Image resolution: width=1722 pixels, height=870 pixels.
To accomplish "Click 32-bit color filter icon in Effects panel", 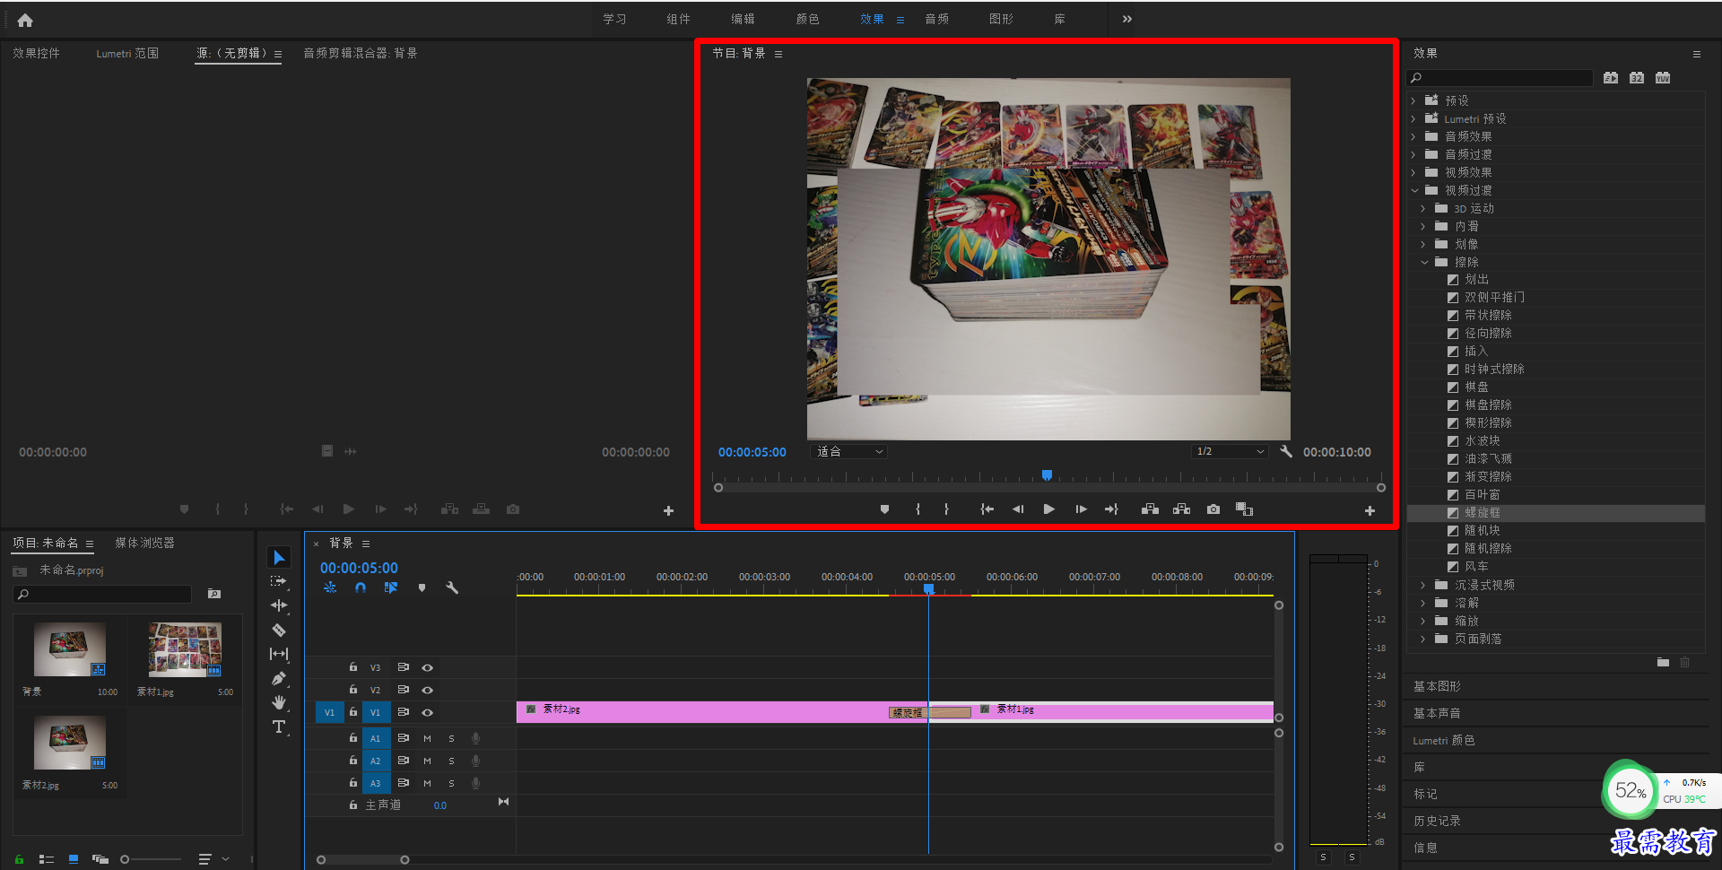I will pyautogui.click(x=1637, y=78).
